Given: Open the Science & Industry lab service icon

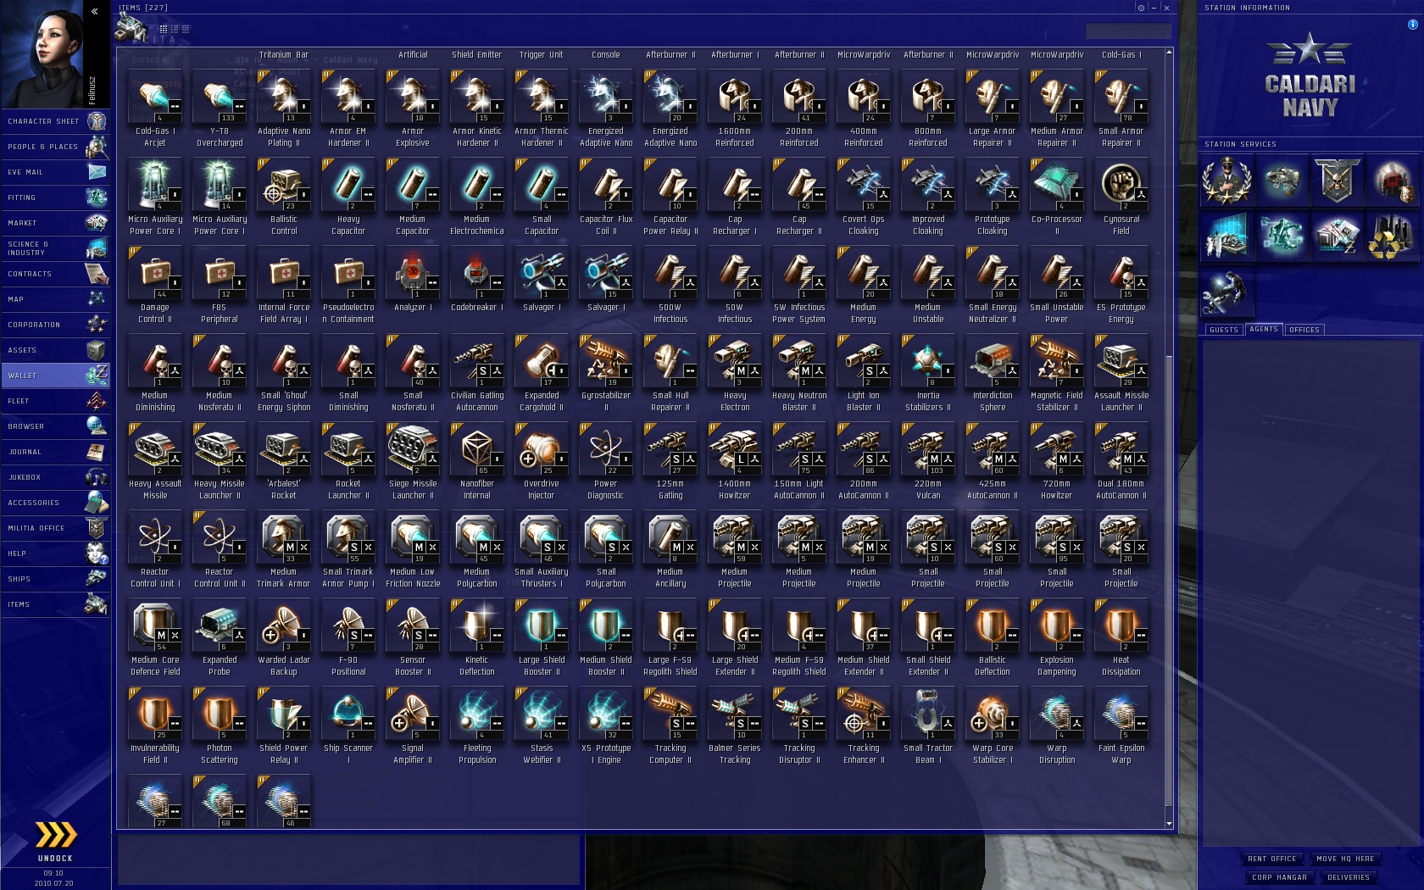Looking at the screenshot, I should click(1227, 236).
